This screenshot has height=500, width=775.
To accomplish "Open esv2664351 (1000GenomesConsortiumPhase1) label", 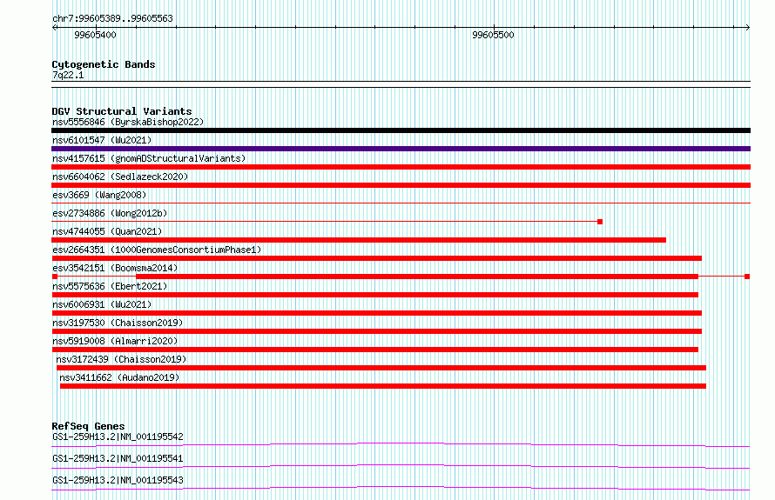I will [157, 250].
